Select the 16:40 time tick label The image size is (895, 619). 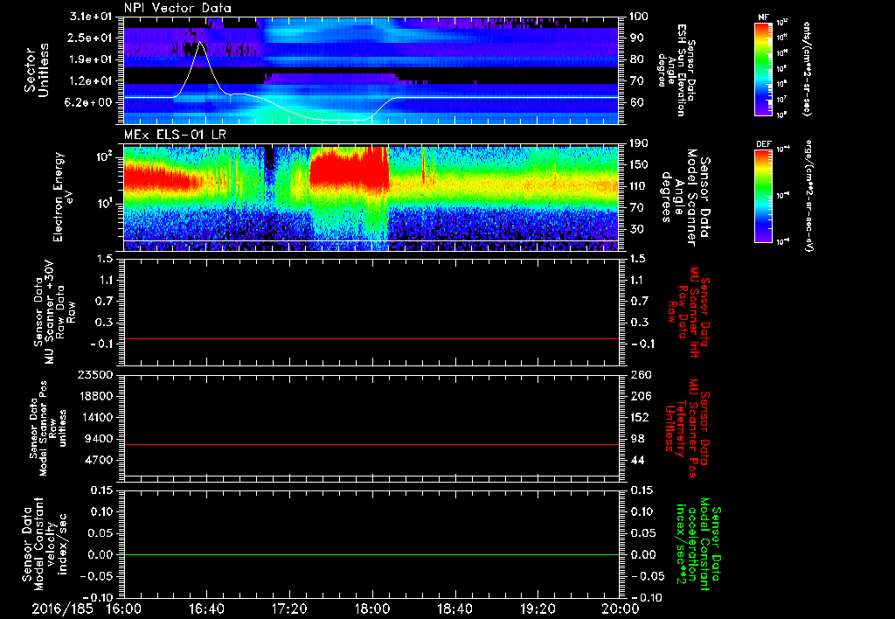(x=206, y=609)
